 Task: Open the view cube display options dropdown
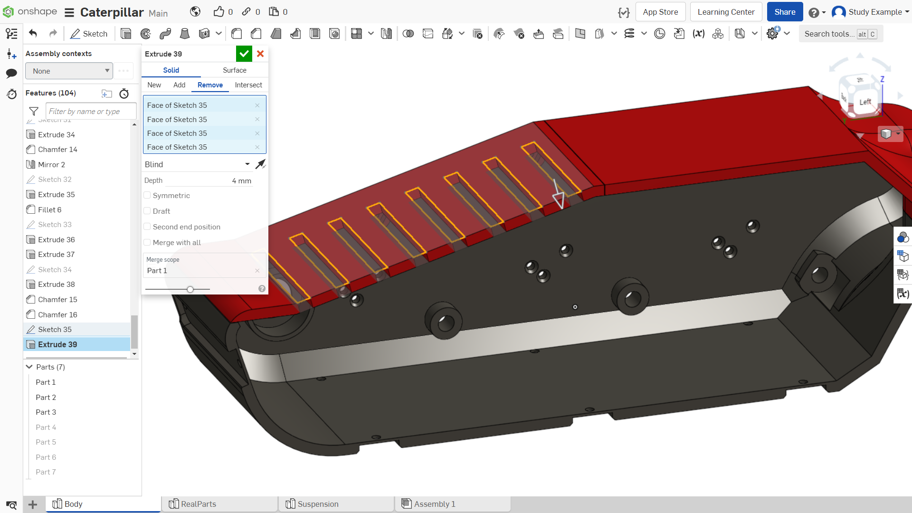(x=898, y=134)
